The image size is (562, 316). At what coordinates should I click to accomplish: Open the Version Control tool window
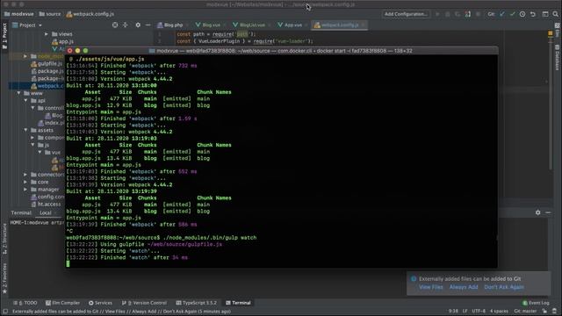tap(144, 303)
